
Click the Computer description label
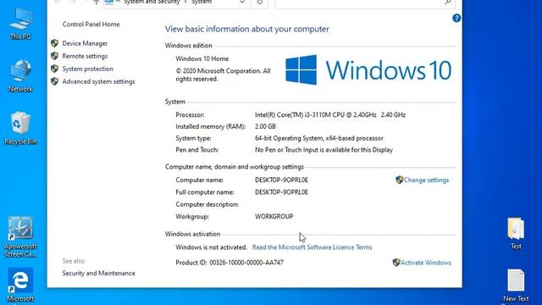pyautogui.click(x=207, y=204)
